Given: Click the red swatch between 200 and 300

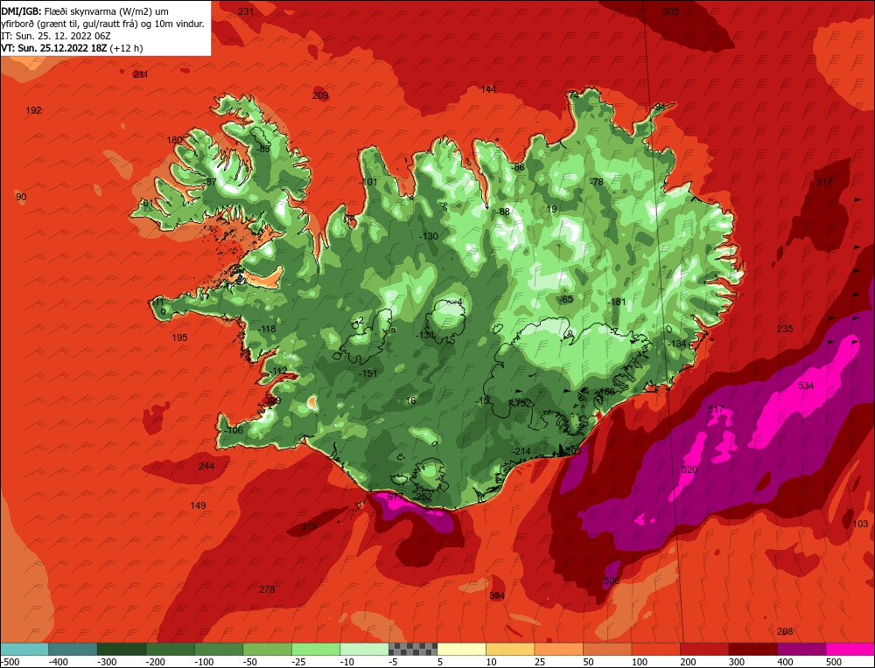Looking at the screenshot, I should 704,649.
